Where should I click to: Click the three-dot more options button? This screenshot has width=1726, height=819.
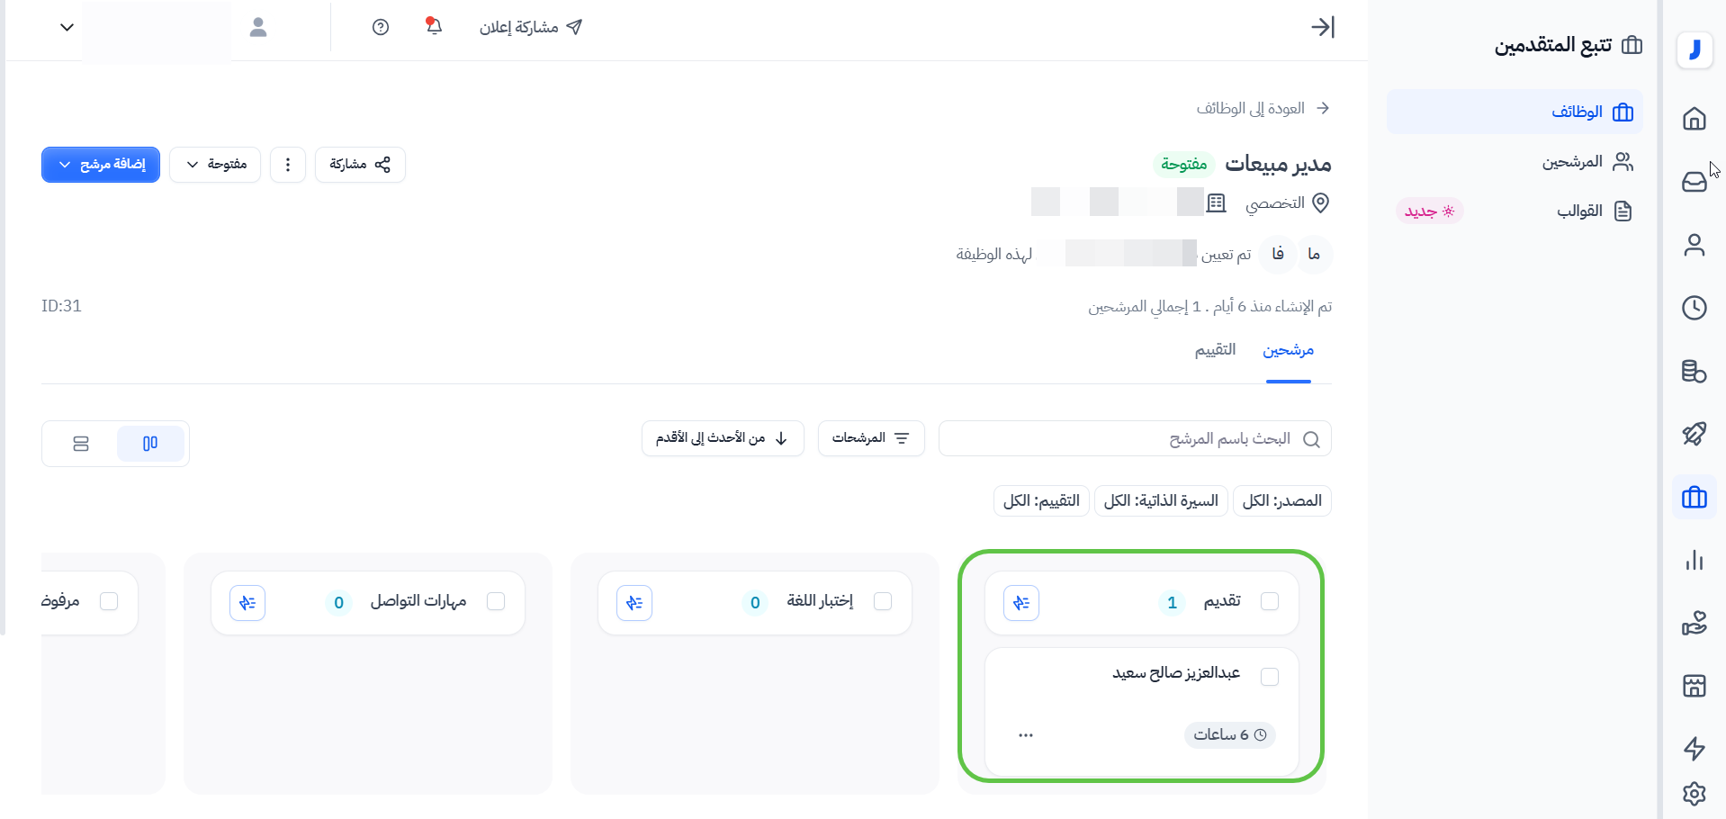click(288, 165)
